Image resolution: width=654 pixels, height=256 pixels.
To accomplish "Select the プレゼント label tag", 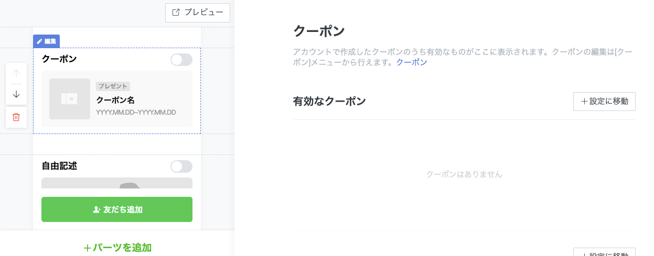I will coord(113,86).
